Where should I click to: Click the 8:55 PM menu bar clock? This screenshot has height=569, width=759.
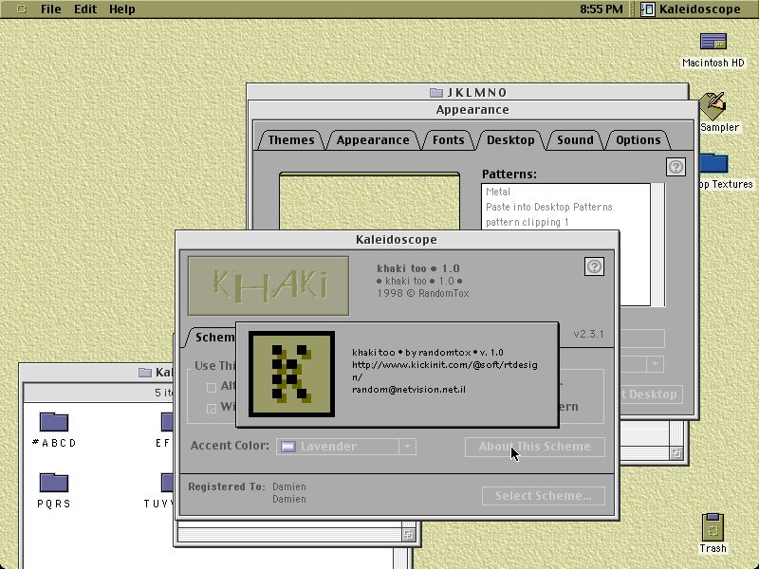click(602, 9)
